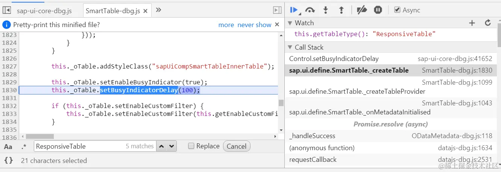Select the SmartTable._createTable stack frame
This screenshot has height=172, width=501.
pos(390,70)
